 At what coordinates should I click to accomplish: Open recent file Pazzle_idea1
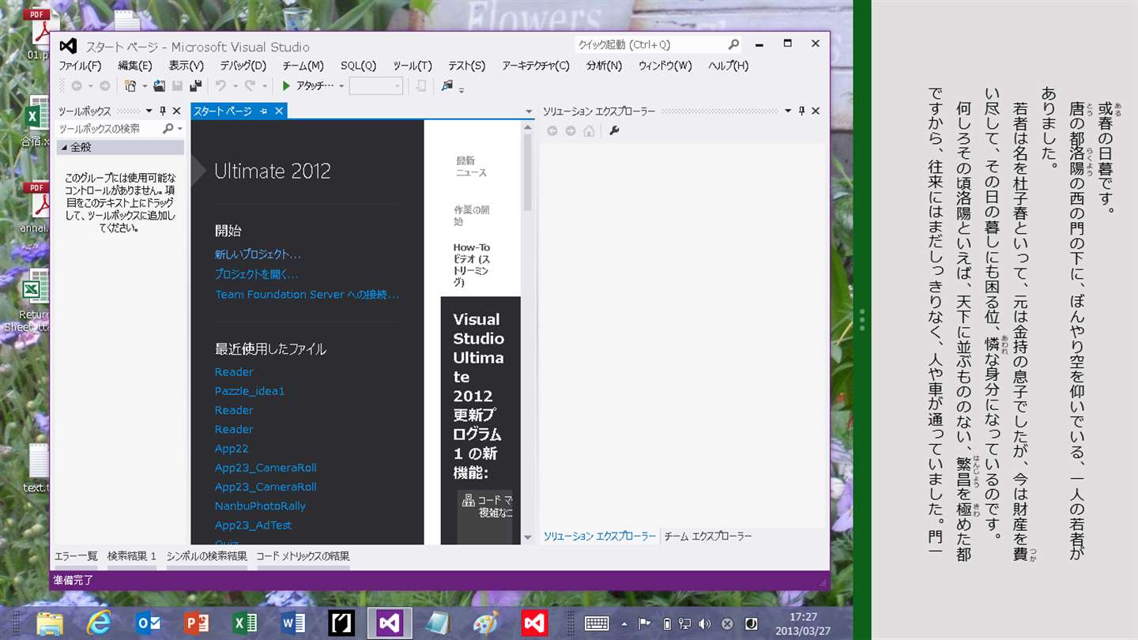click(x=250, y=391)
